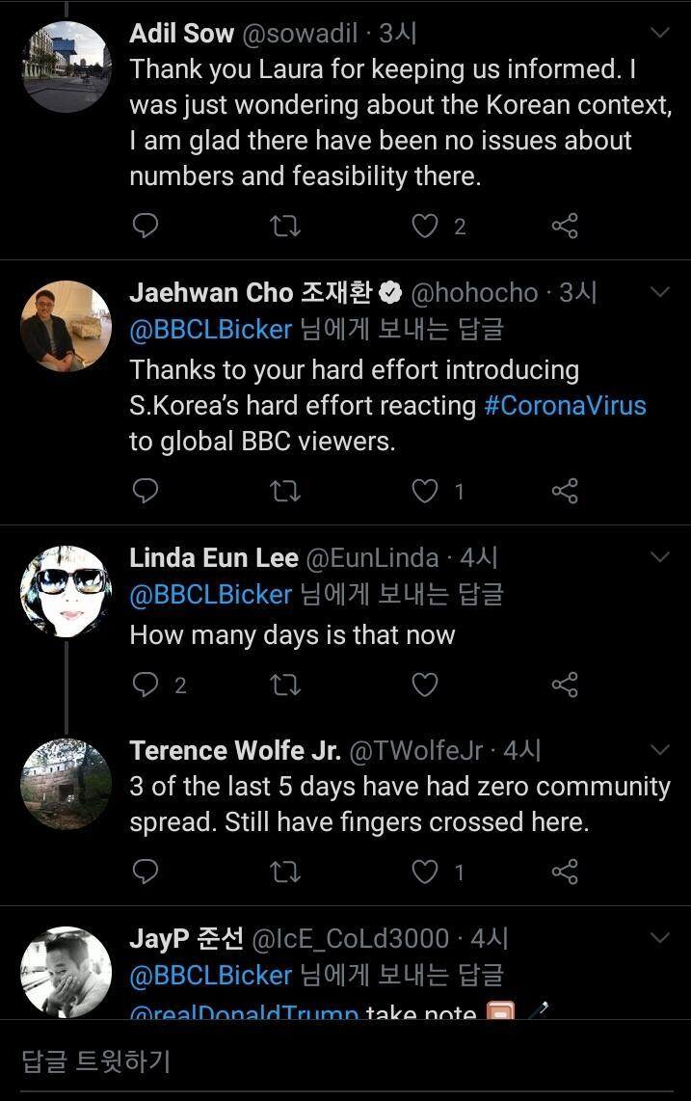Image resolution: width=691 pixels, height=1101 pixels.
Task: Like Linda Eun Lee's tweet
Action: click(x=425, y=685)
